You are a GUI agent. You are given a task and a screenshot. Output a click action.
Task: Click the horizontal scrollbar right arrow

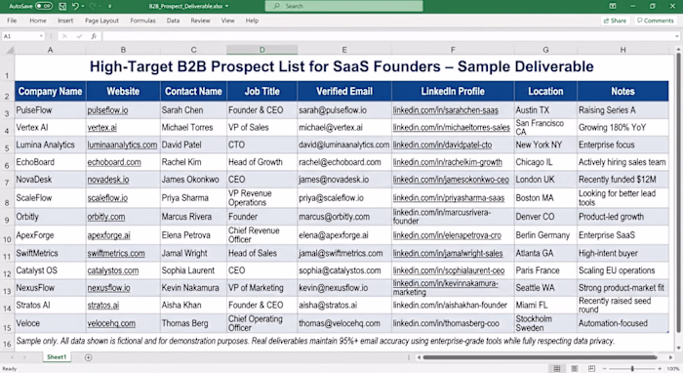click(x=671, y=357)
